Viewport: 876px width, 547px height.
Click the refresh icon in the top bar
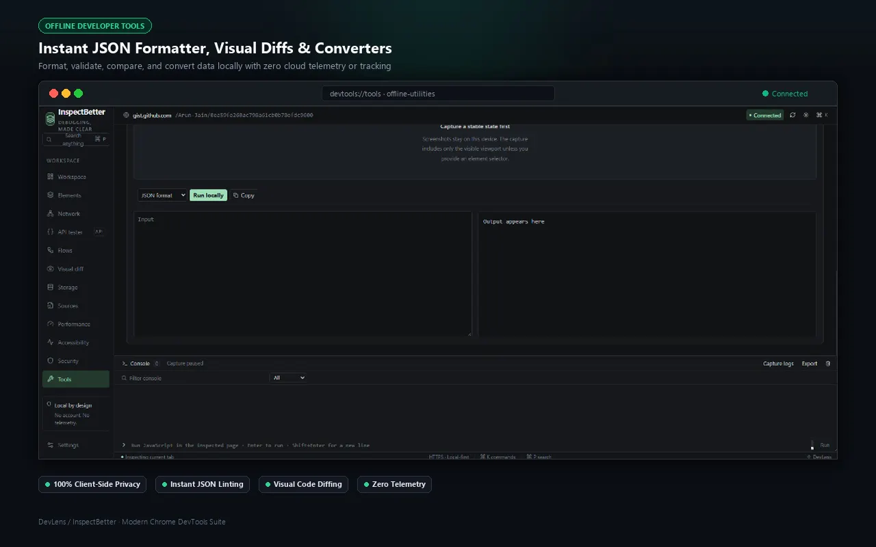click(793, 115)
